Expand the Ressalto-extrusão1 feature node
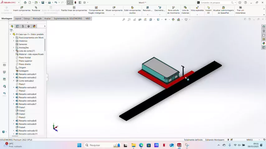The height and width of the screenshot is (149, 266). pyautogui.click(x=14, y=74)
